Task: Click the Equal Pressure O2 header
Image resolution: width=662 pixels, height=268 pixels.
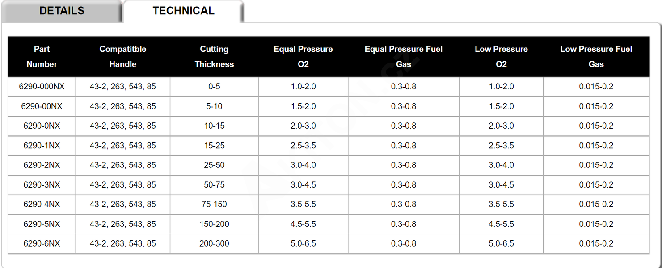Action: [x=303, y=57]
